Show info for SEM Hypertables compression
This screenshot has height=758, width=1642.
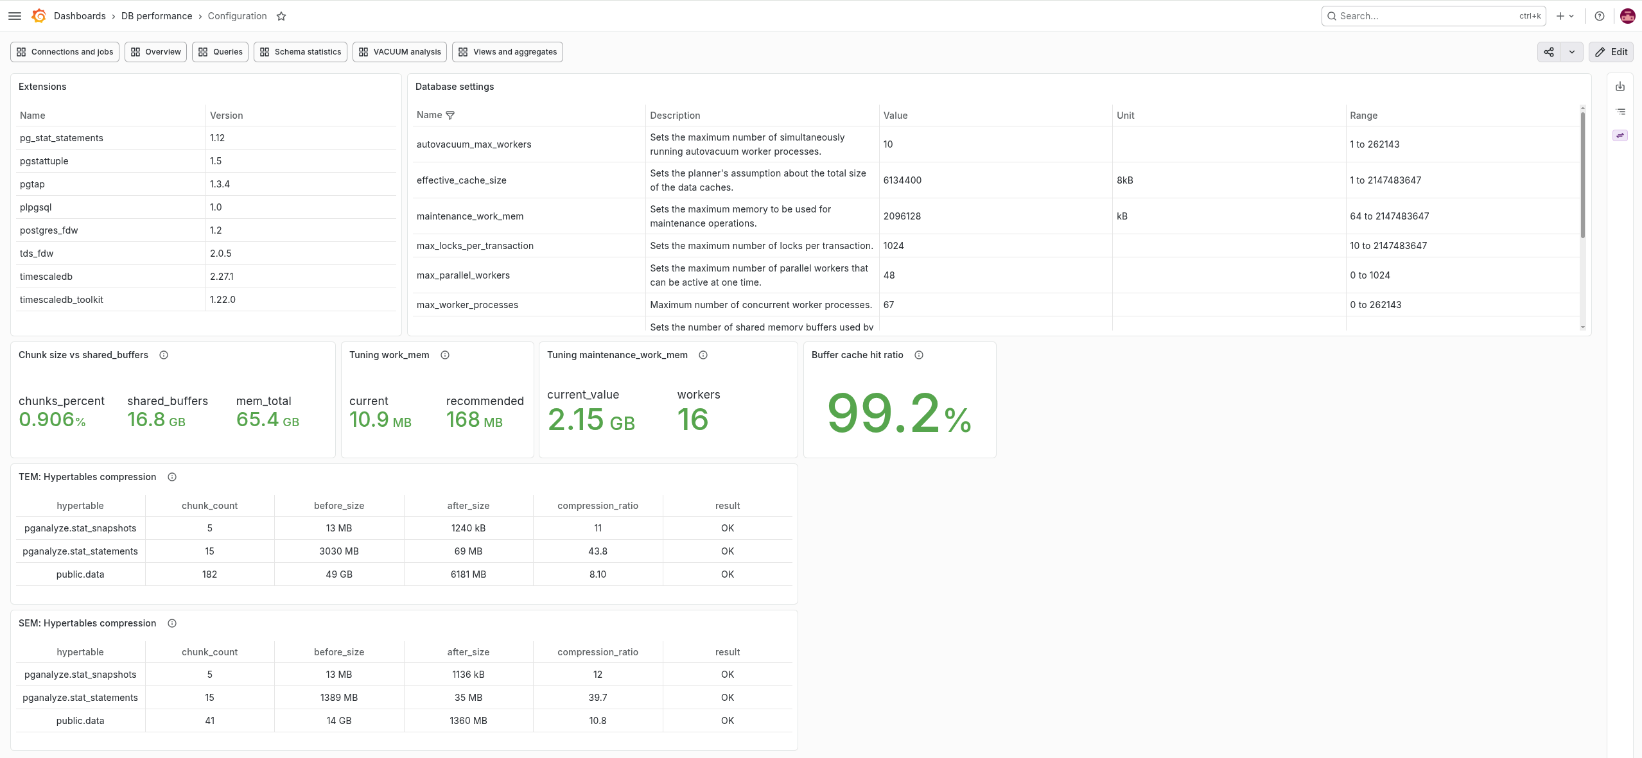[x=172, y=623]
